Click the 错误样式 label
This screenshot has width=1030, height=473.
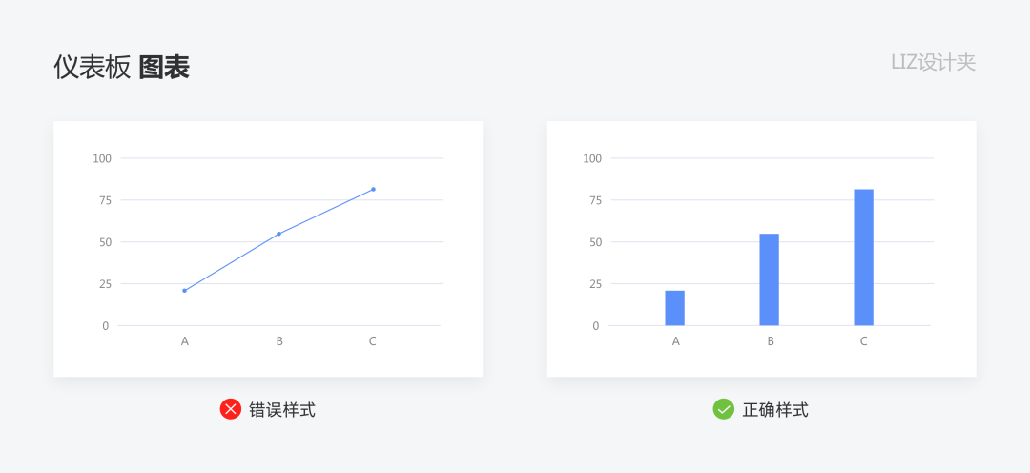tap(282, 410)
